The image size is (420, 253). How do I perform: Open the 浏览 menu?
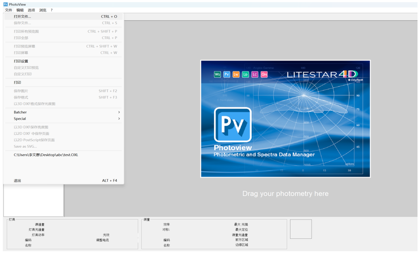[x=43, y=10]
